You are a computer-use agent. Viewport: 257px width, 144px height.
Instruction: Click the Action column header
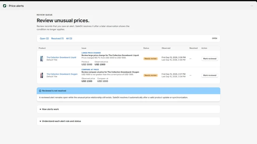(x=204, y=48)
